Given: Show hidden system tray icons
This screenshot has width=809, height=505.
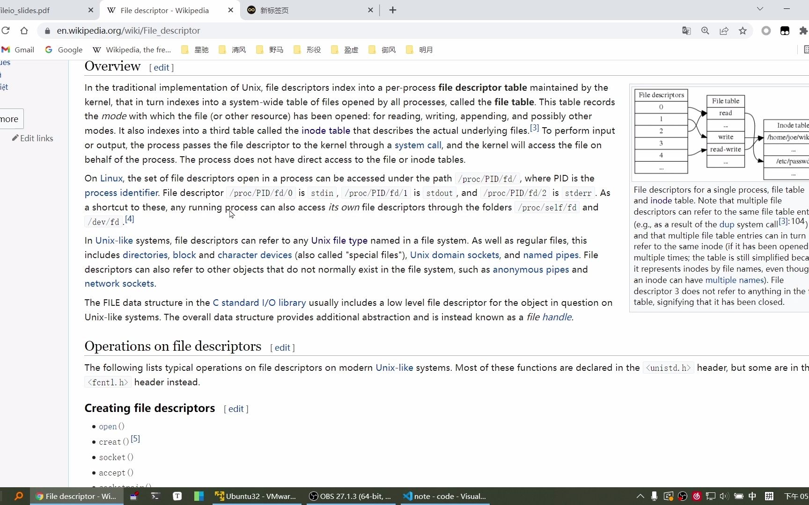Looking at the screenshot, I should [x=640, y=496].
